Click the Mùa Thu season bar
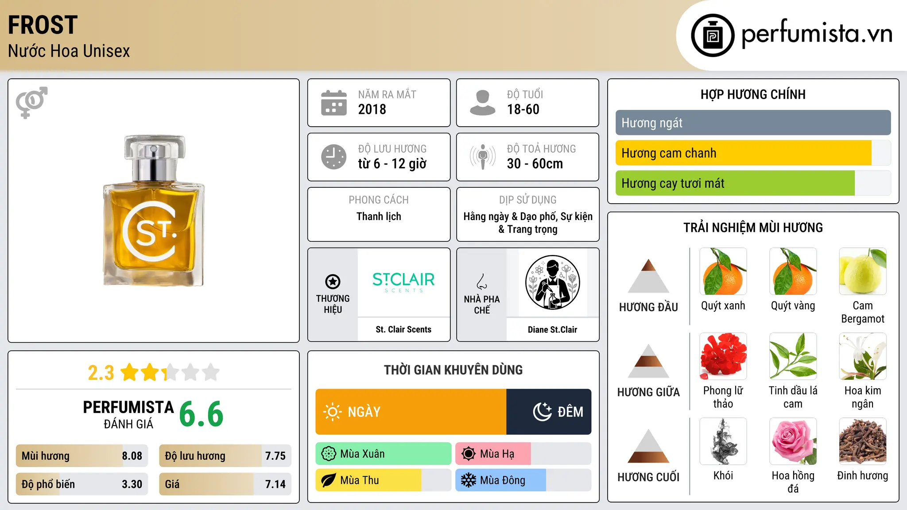Image resolution: width=907 pixels, height=510 pixels. pyautogui.click(x=384, y=480)
